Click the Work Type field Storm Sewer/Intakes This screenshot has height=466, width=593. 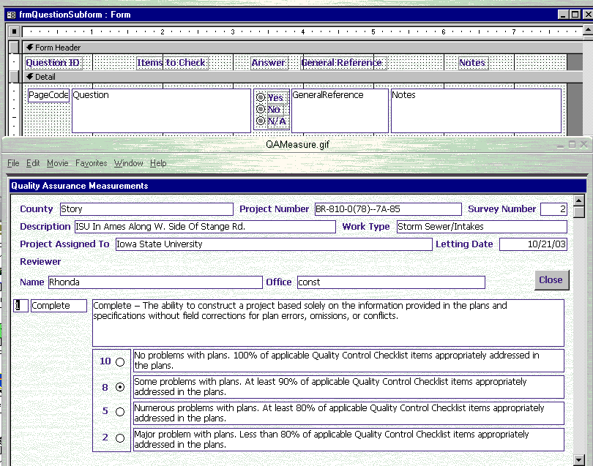point(482,227)
